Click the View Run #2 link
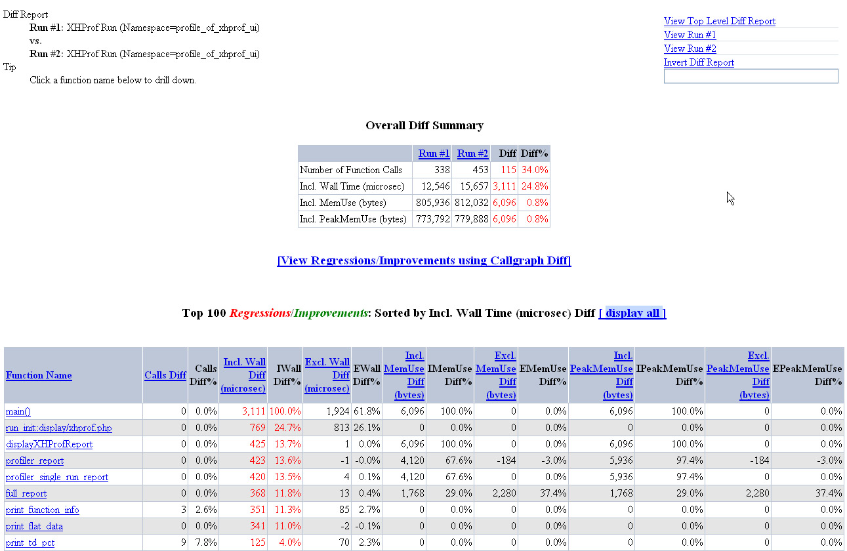The height and width of the screenshot is (551, 847). pos(690,49)
